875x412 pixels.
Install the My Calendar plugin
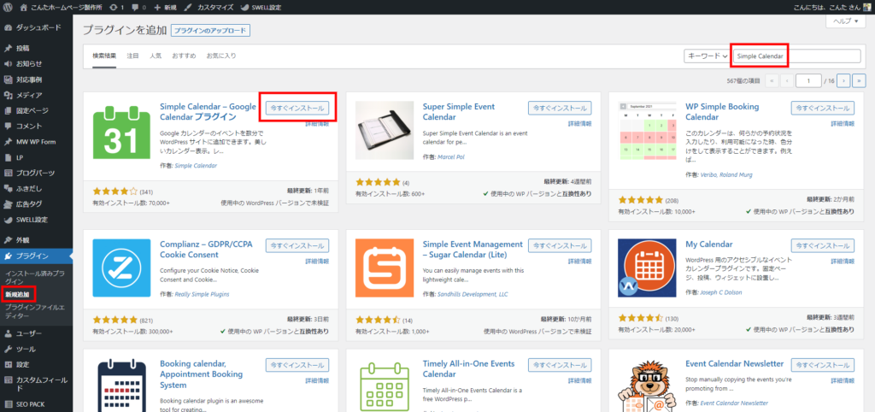tap(823, 245)
